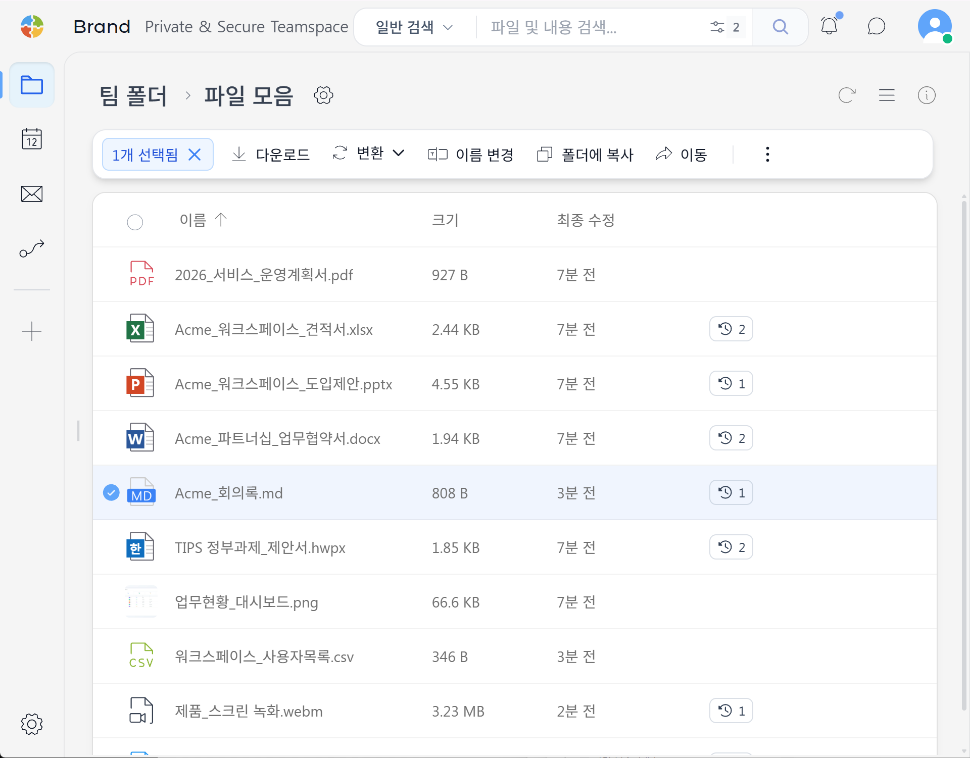Select file TIPS 정부과제_제안서.hwpx
The width and height of the screenshot is (970, 758).
click(260, 547)
